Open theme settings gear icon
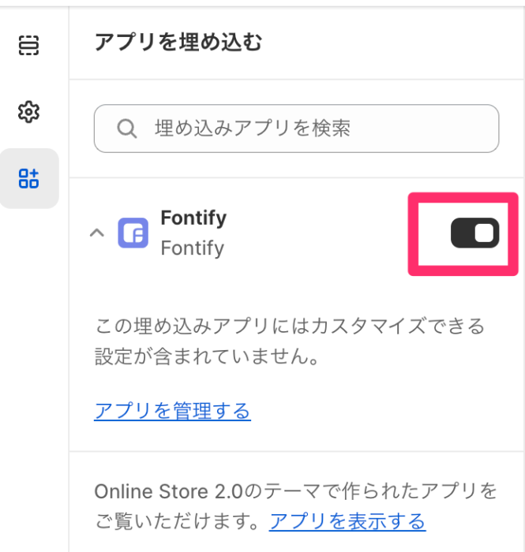Image resolution: width=525 pixels, height=552 pixels. pos(28,112)
